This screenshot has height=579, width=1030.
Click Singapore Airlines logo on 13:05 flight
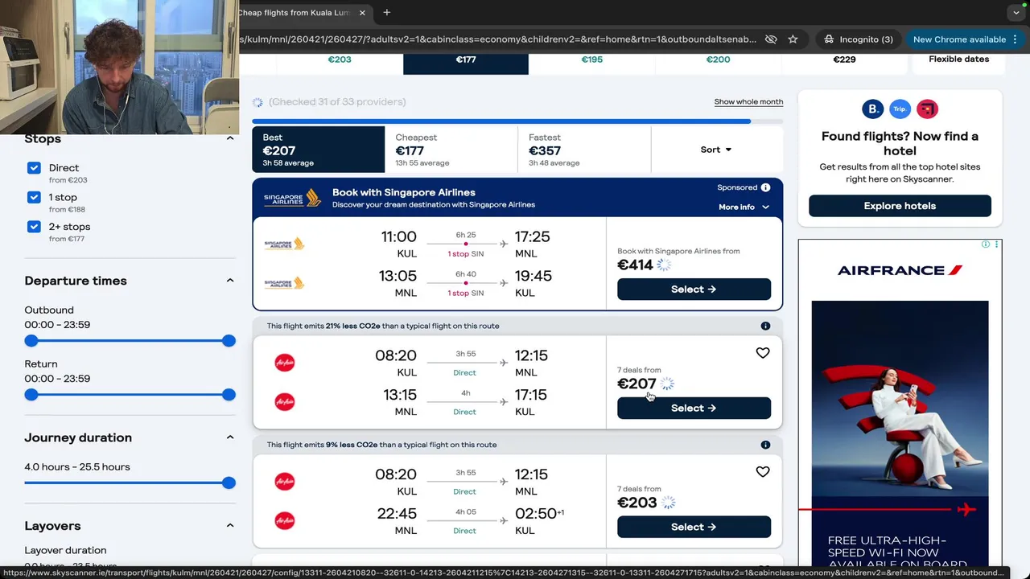[285, 283]
